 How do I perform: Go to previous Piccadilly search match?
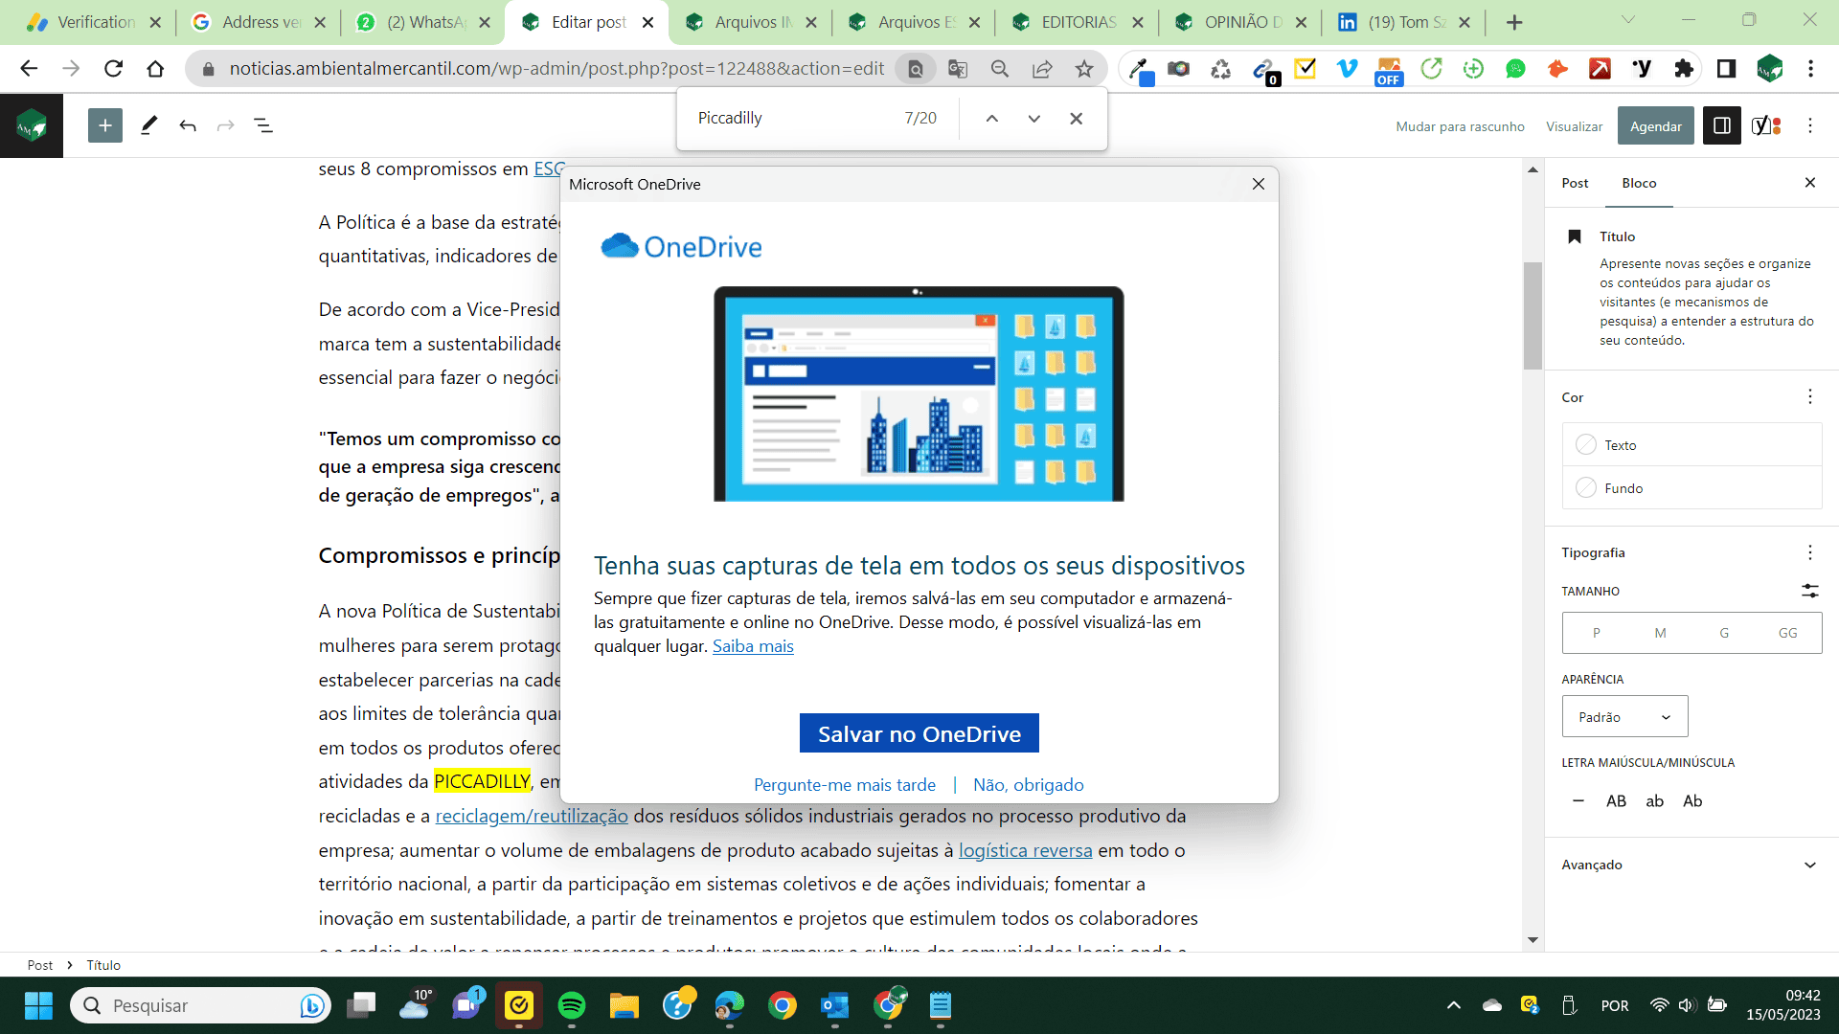click(992, 118)
